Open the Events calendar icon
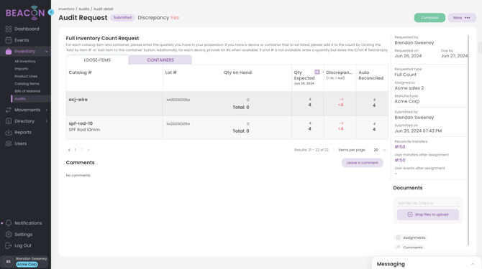 [x=9, y=40]
